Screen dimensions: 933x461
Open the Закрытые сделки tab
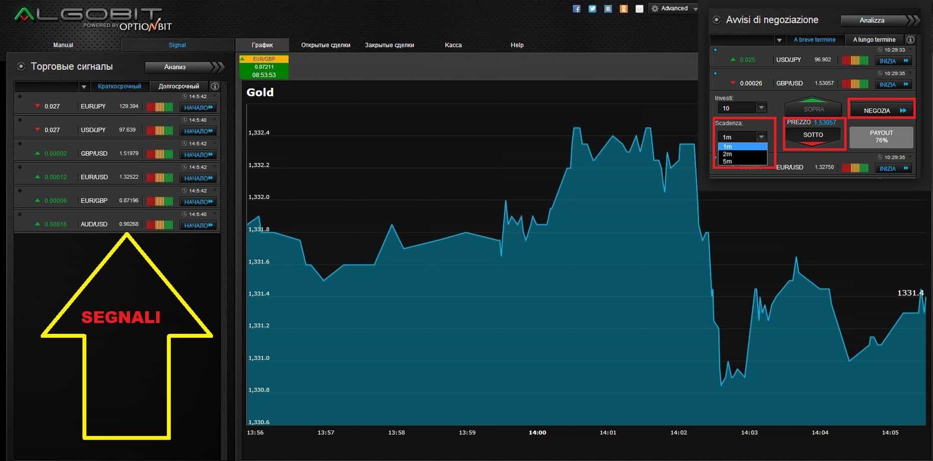389,45
